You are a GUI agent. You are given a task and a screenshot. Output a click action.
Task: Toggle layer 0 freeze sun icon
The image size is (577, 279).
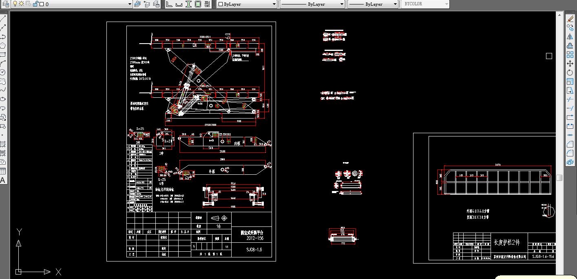point(21,4)
